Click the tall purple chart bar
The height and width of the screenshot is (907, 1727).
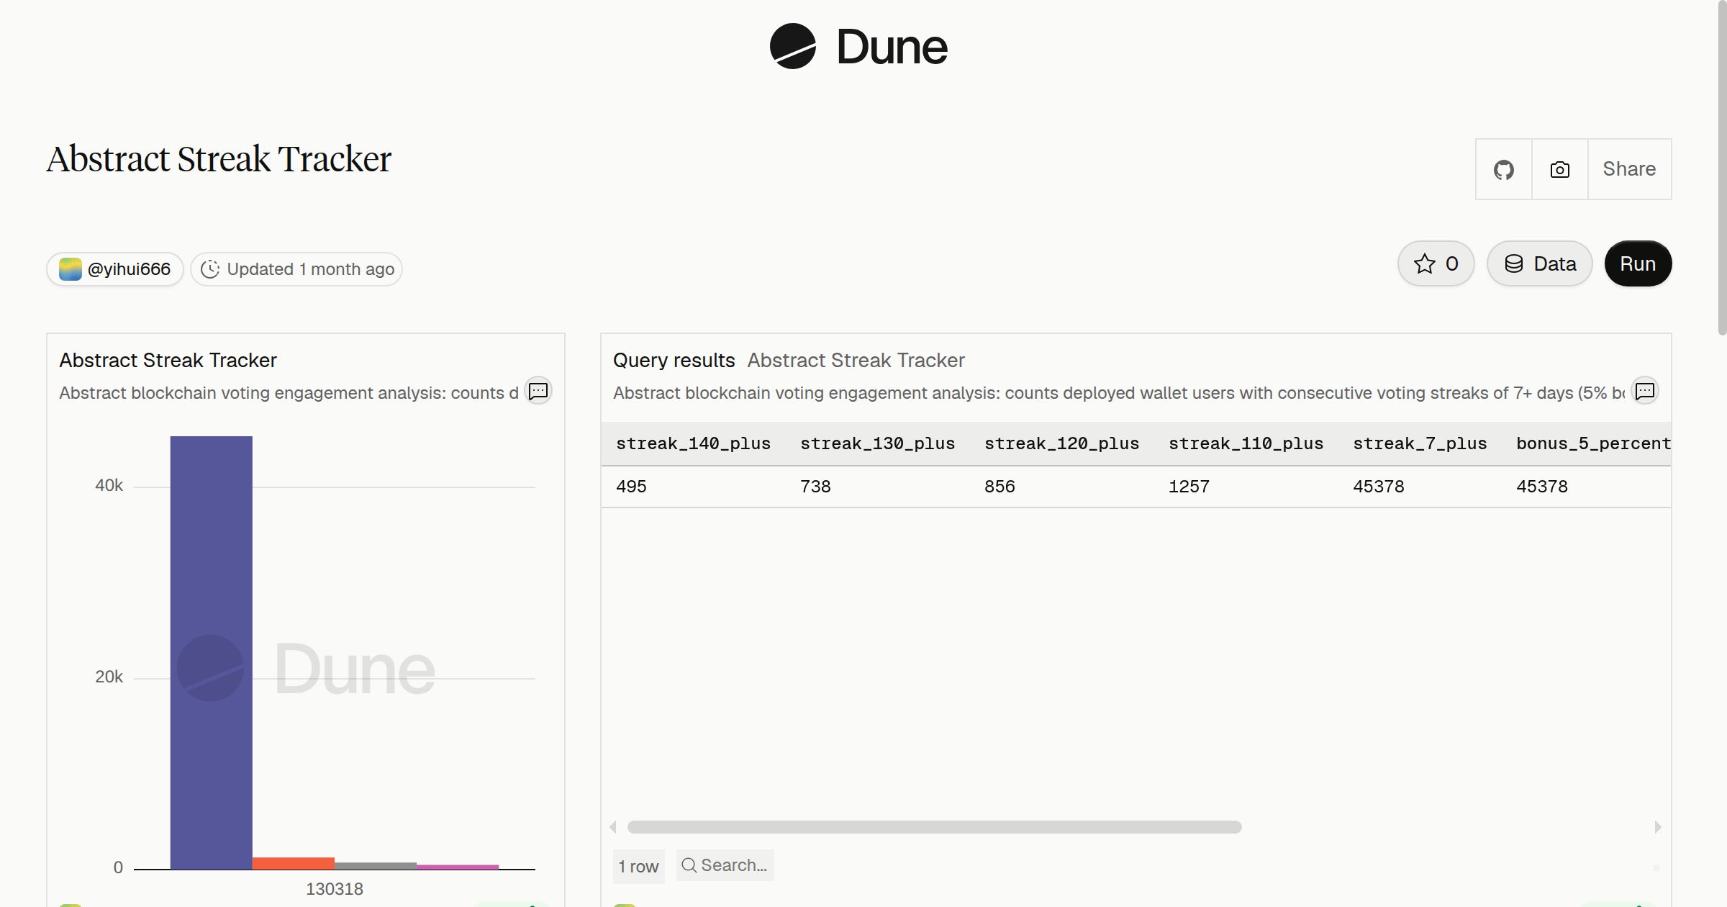click(211, 652)
